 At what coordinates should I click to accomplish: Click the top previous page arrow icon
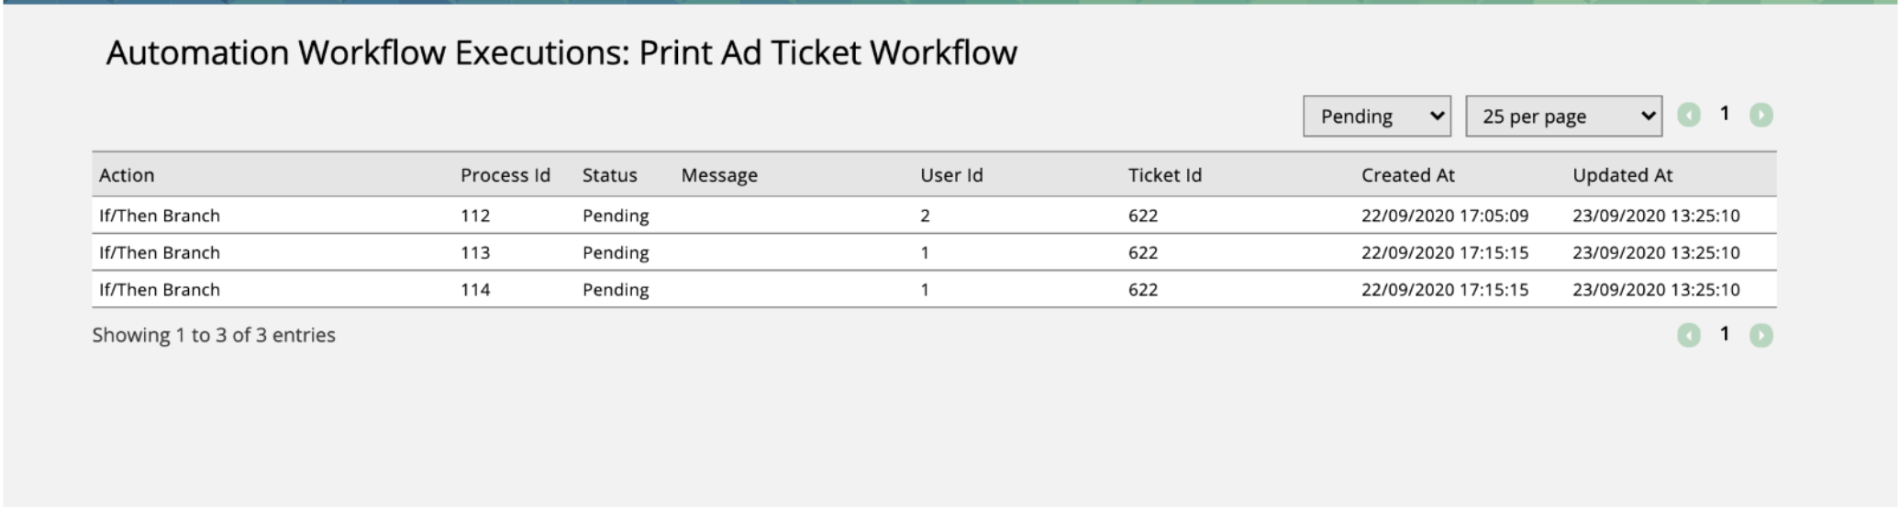click(1689, 115)
